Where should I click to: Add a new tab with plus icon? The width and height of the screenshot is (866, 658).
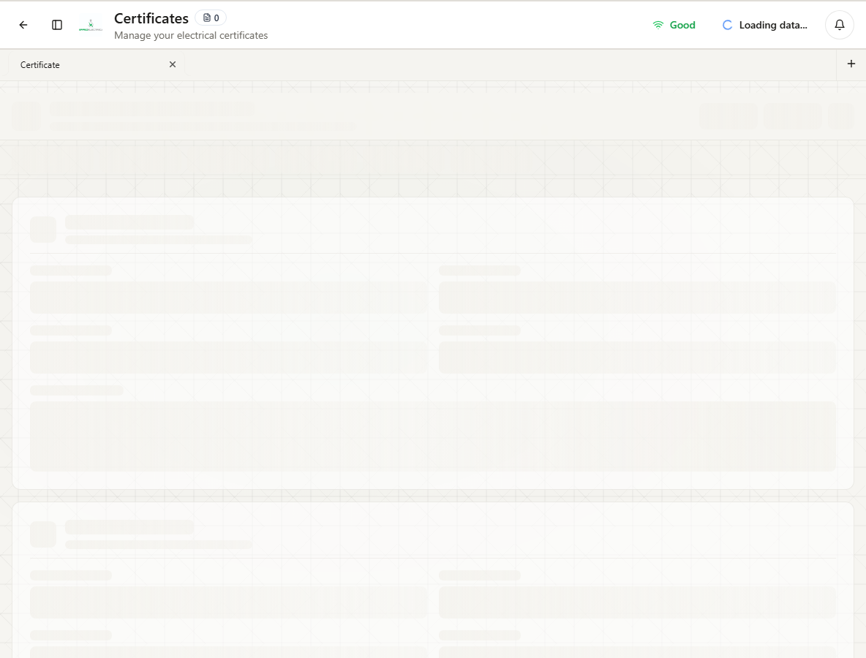[851, 64]
